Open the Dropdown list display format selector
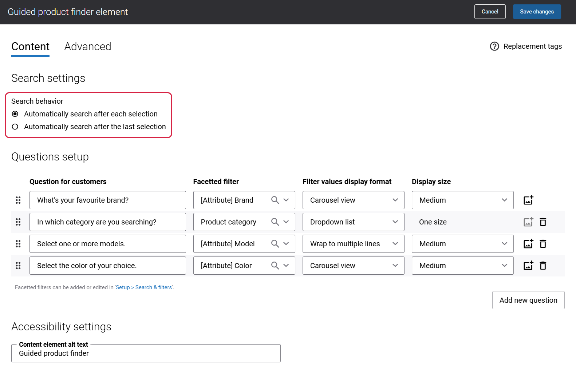 pyautogui.click(x=353, y=222)
